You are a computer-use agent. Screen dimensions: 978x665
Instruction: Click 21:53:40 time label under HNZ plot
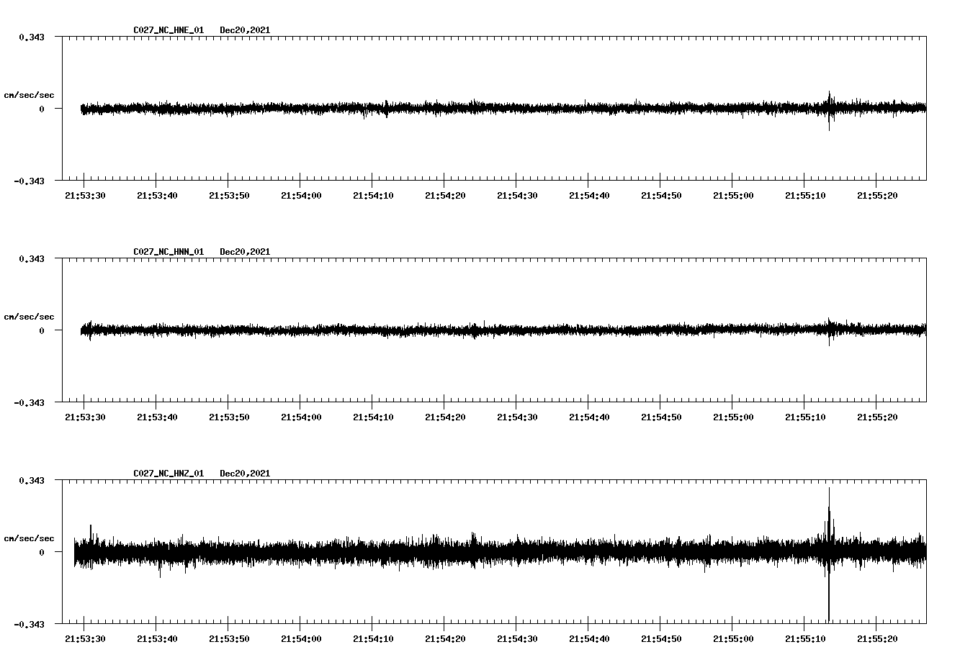coord(157,638)
